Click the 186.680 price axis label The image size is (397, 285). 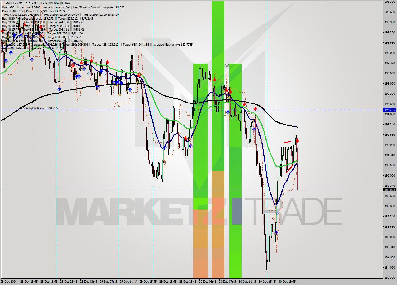389,227
